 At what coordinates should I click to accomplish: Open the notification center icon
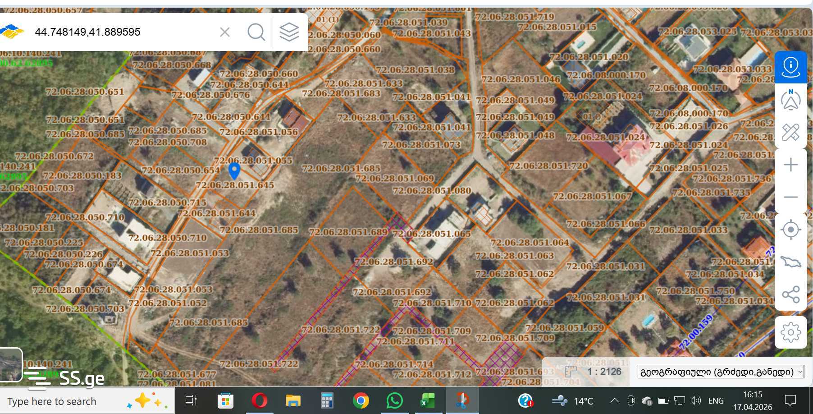pyautogui.click(x=790, y=400)
